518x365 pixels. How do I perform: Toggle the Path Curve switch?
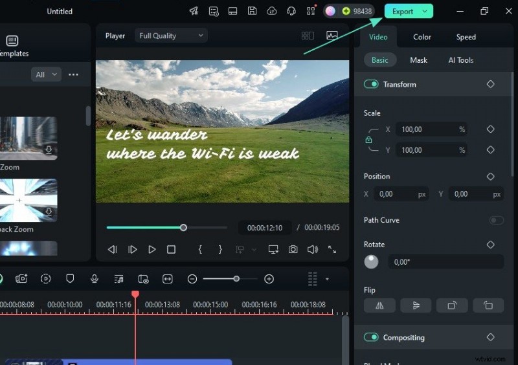pos(496,220)
